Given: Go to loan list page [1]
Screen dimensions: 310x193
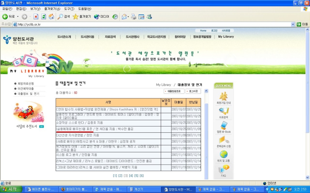Looking at the screenshot, I should (x=115, y=176).
